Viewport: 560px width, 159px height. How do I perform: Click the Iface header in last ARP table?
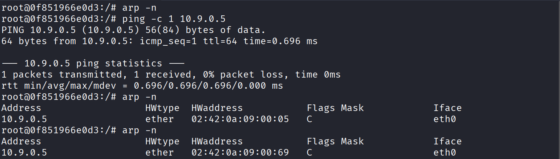[447, 141]
